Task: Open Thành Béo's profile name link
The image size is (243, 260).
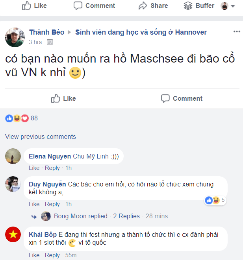Action: tap(47, 32)
